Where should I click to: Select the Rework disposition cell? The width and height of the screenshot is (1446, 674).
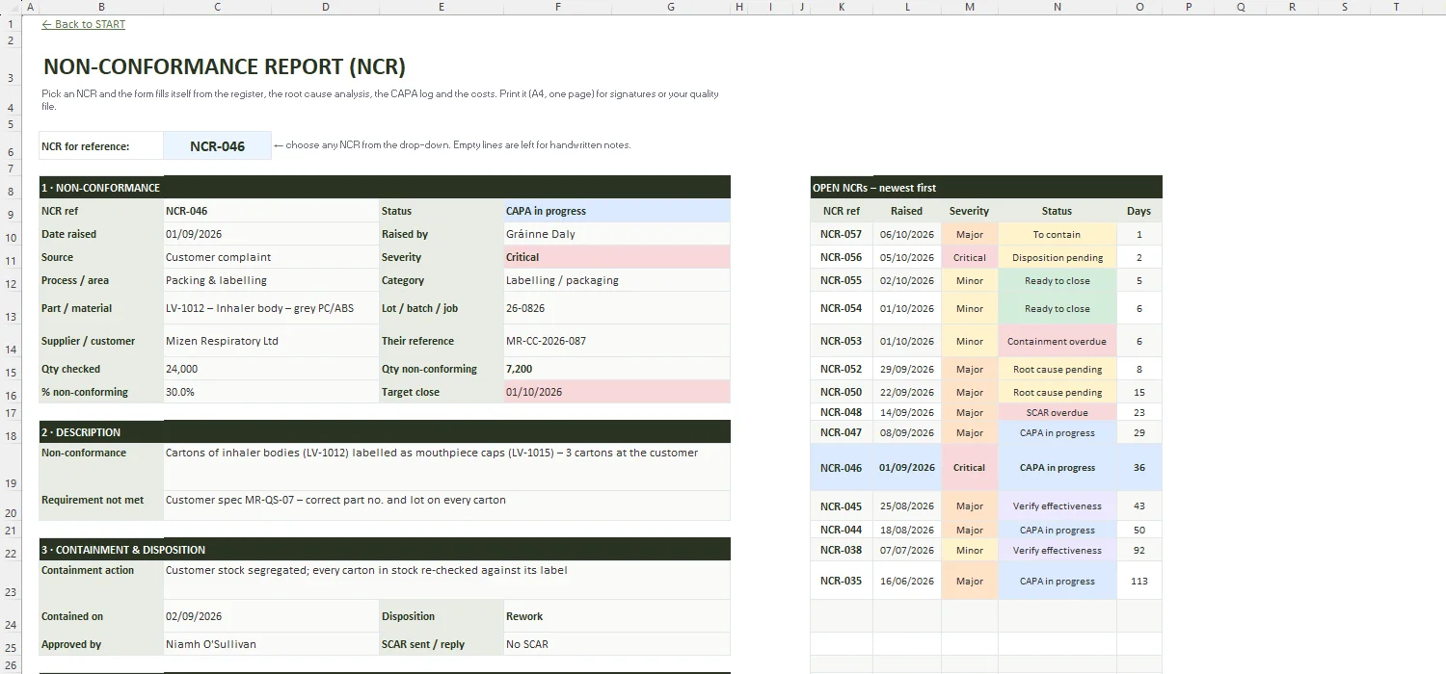(617, 616)
